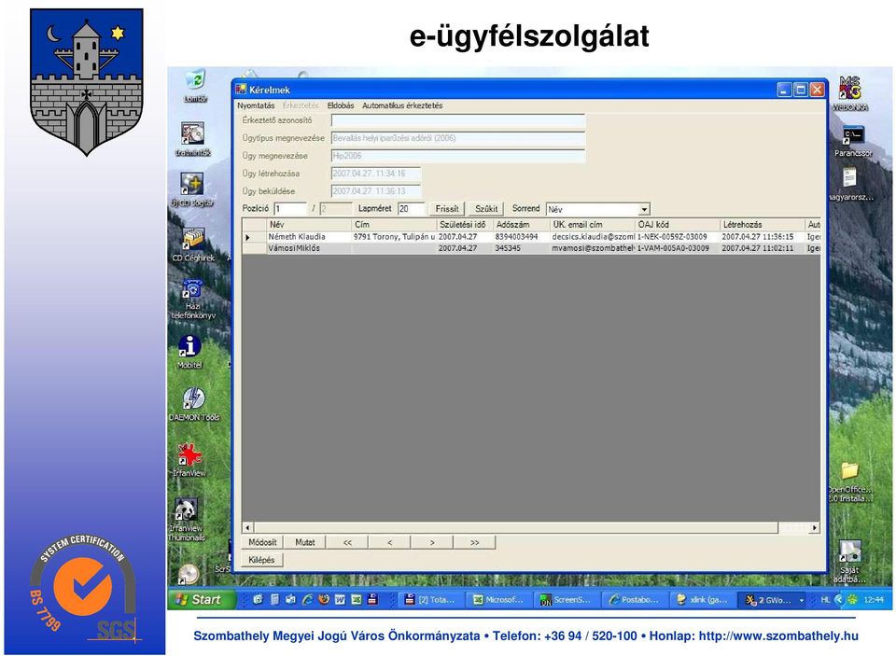Image resolution: width=896 pixels, height=656 pixels.
Task: Launch the Új CD Jogtár shortcut
Action: [x=192, y=189]
